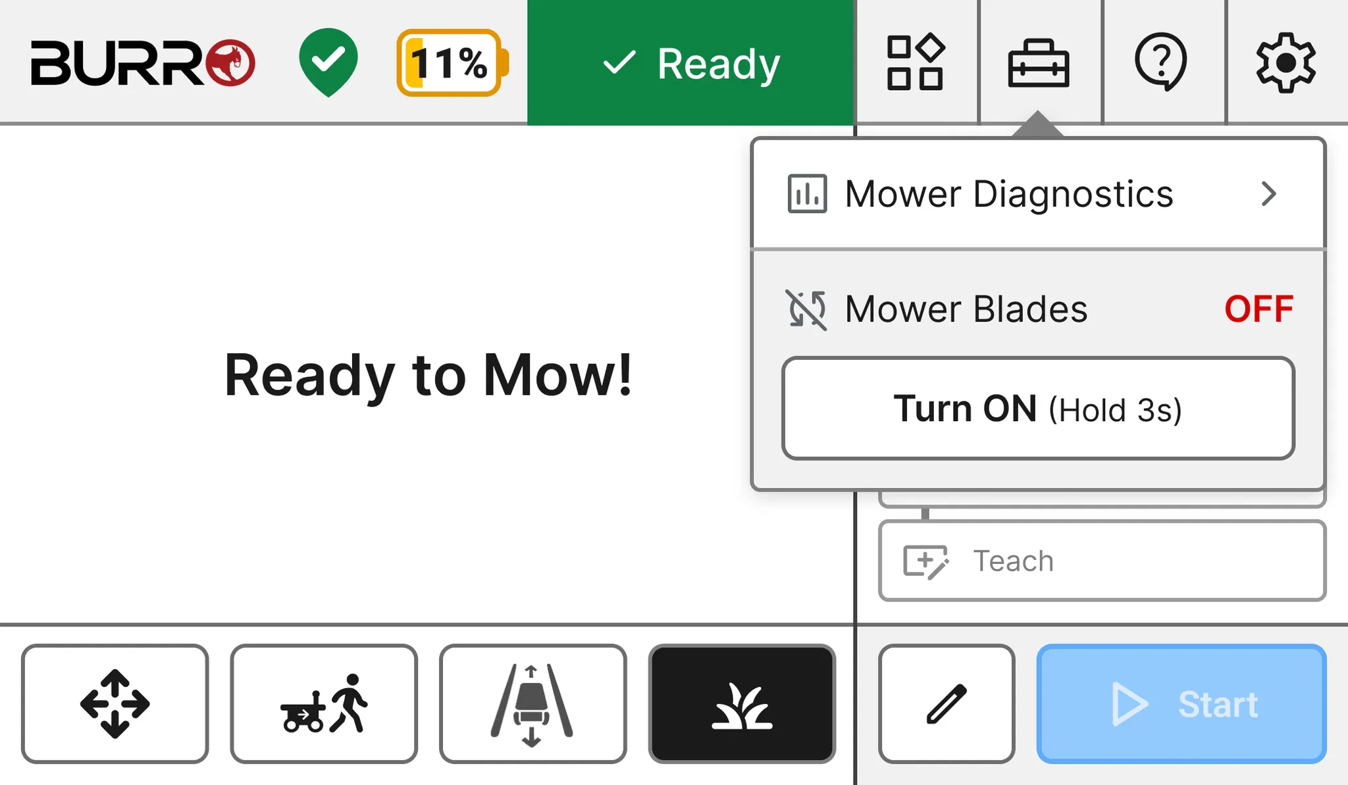Select the row following mode

(x=532, y=703)
